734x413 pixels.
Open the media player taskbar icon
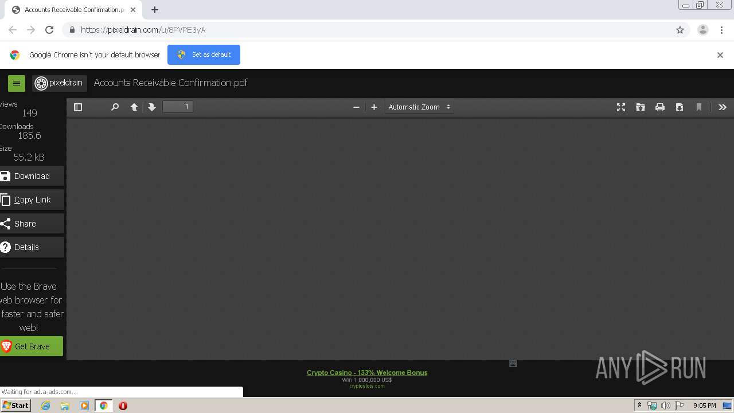84,406
